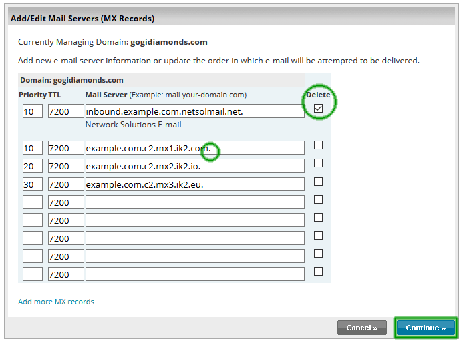Focus the example.com.c2.mx3.ik2.eu mail server field
Image resolution: width=463 pixels, height=343 pixels.
click(x=194, y=184)
